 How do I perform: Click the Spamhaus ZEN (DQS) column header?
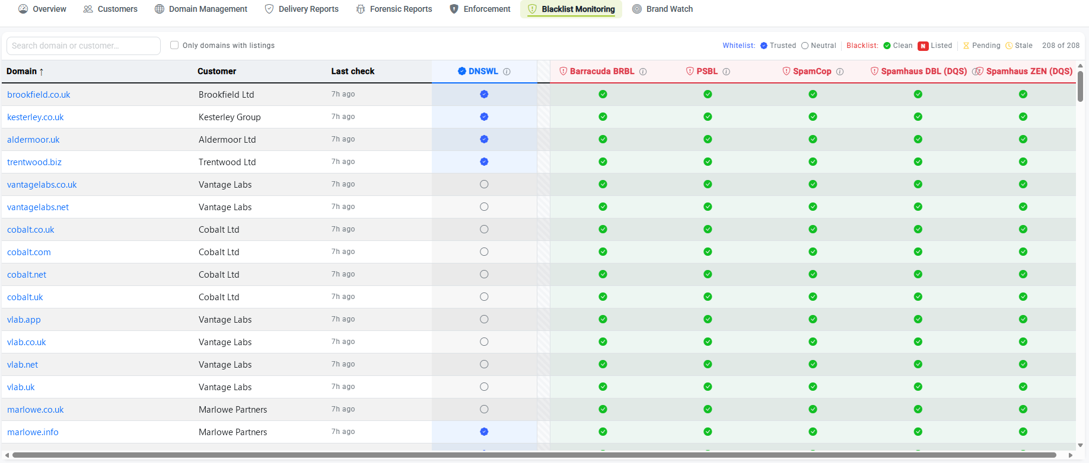(1024, 71)
